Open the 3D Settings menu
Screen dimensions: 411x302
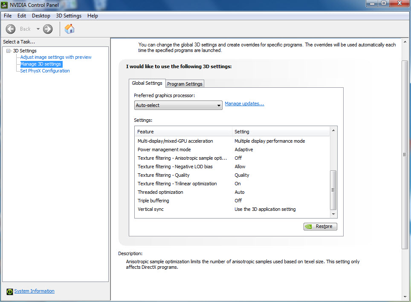[69, 16]
